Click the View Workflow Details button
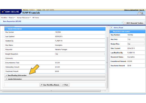This screenshot has width=146, height=103. tap(50, 85)
